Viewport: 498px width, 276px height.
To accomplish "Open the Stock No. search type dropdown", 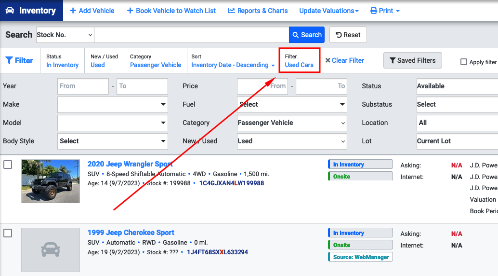I will pyautogui.click(x=65, y=35).
